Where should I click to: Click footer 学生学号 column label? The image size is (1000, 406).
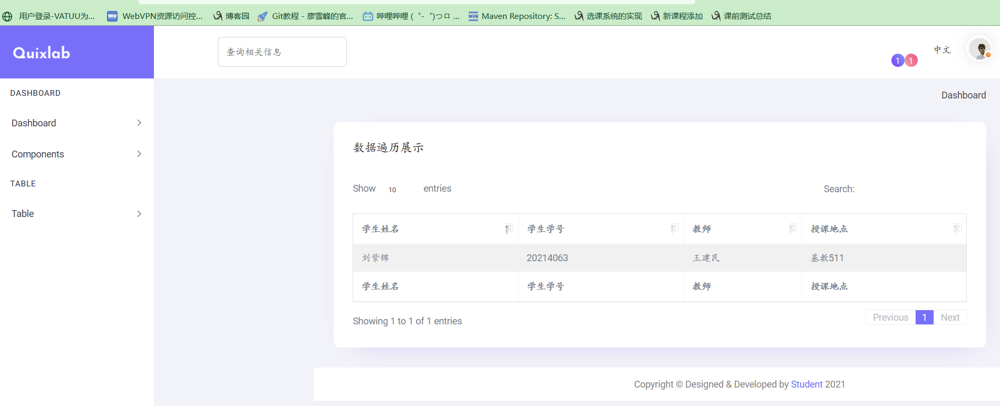click(546, 286)
